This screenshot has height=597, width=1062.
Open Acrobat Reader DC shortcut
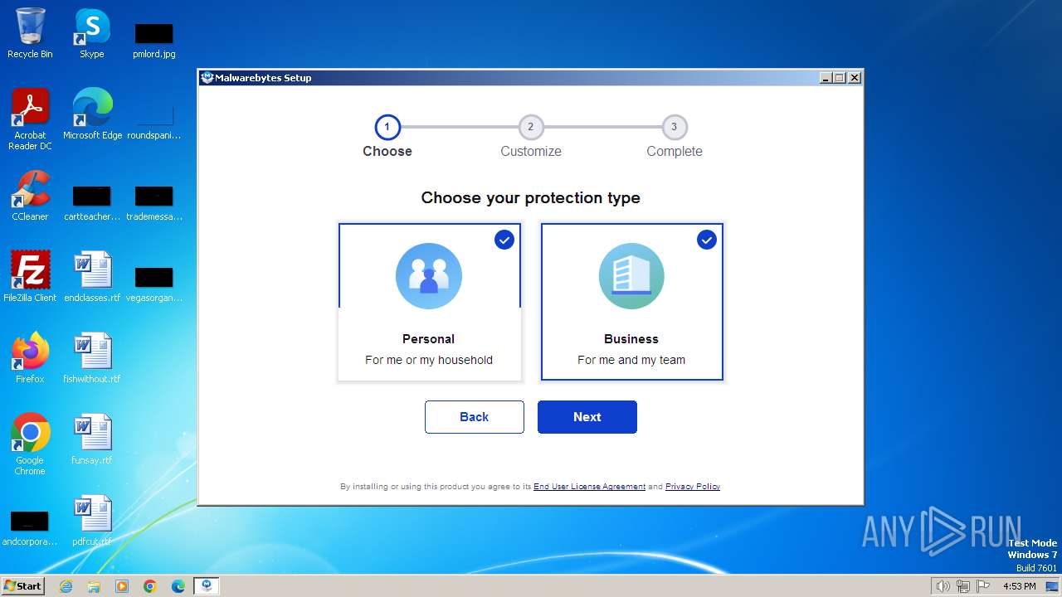[x=30, y=119]
